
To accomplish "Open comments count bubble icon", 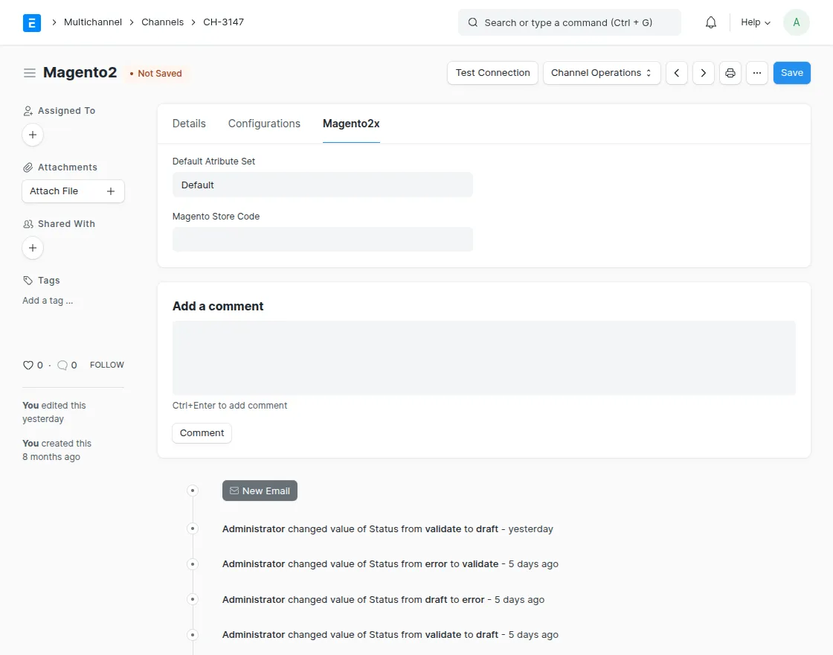I will point(62,365).
